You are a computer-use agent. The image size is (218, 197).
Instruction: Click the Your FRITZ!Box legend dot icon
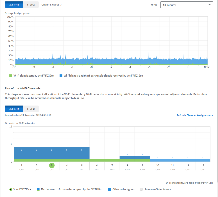click(10, 189)
